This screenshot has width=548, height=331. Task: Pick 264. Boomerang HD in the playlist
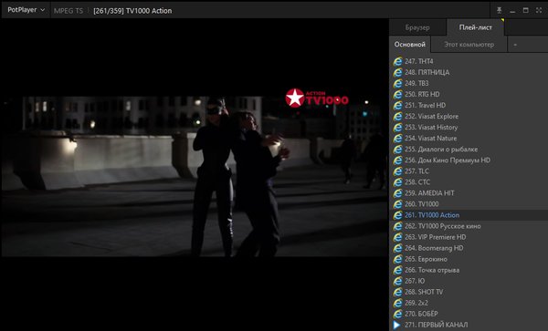[x=469, y=248]
